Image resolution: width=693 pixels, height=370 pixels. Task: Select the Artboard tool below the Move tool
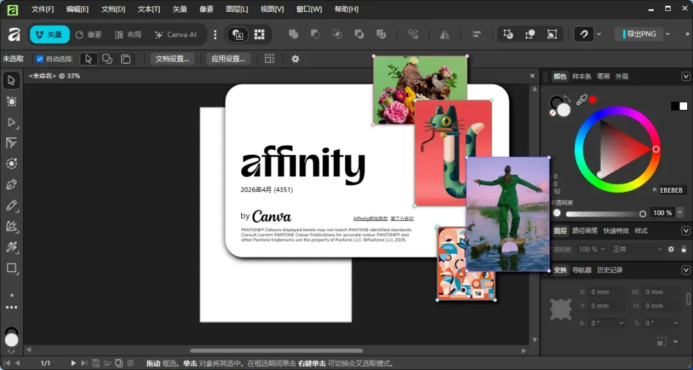(12, 101)
